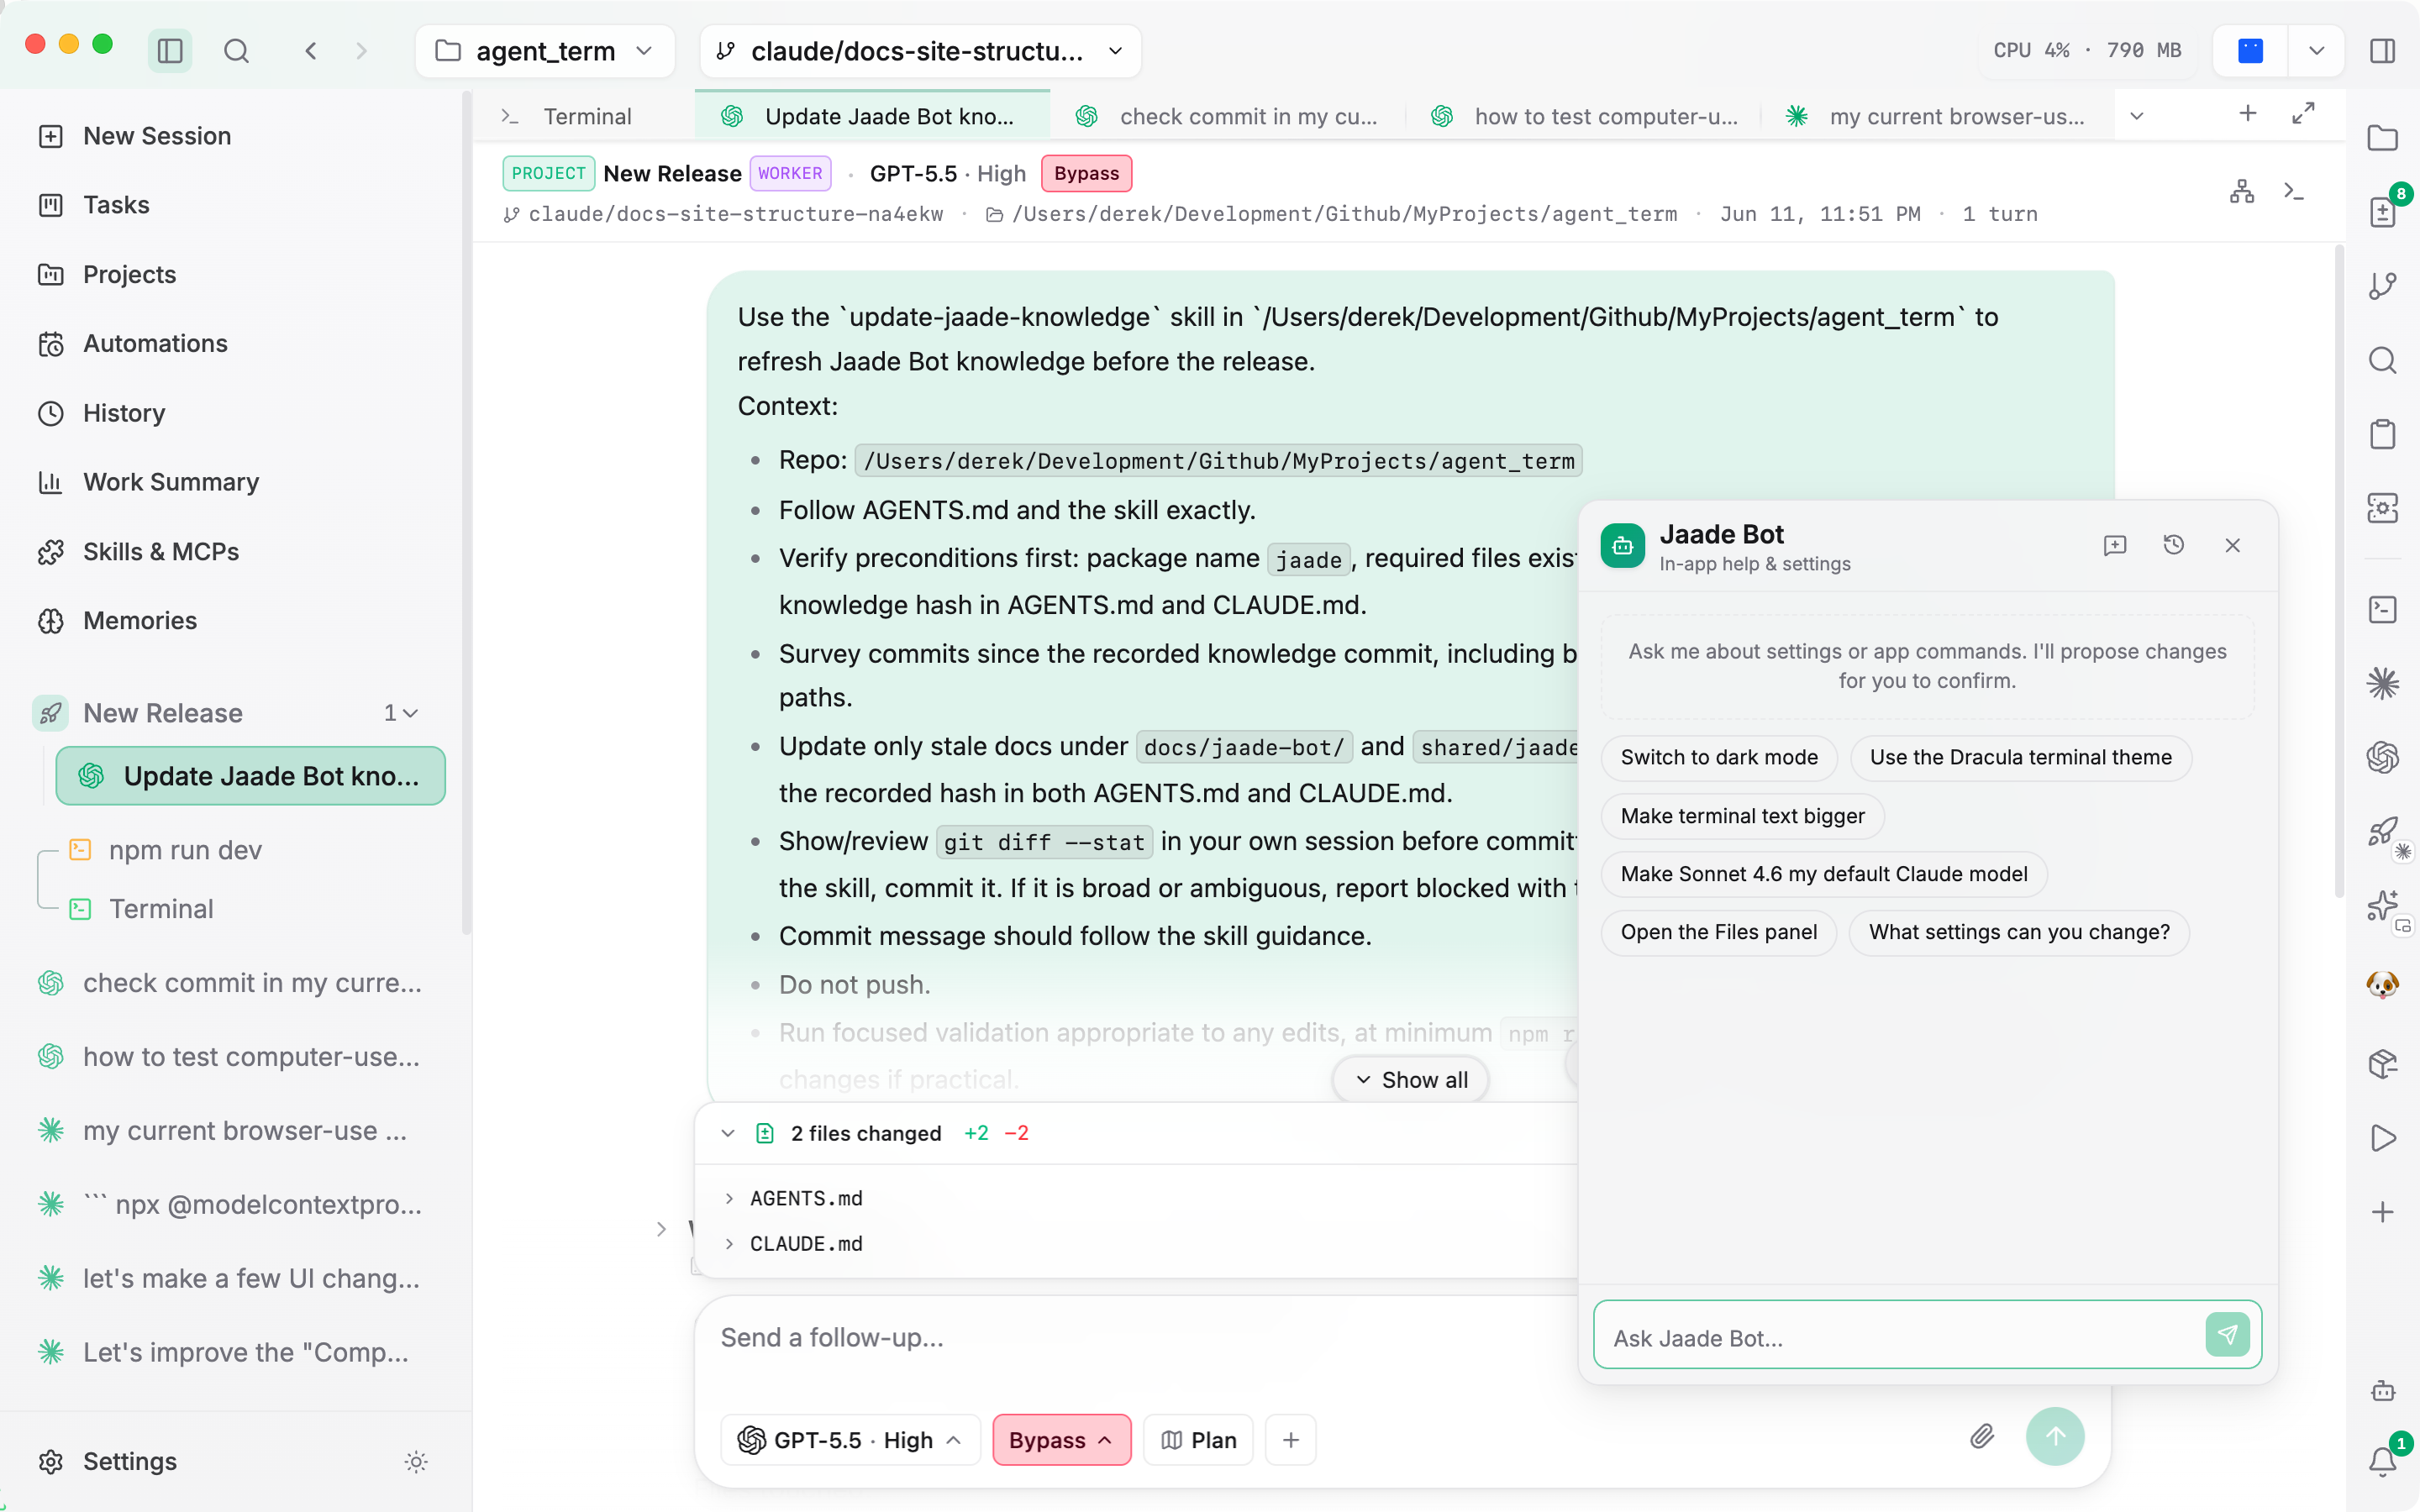
Task: Open the tab overflow chevron
Action: pyautogui.click(x=2137, y=116)
